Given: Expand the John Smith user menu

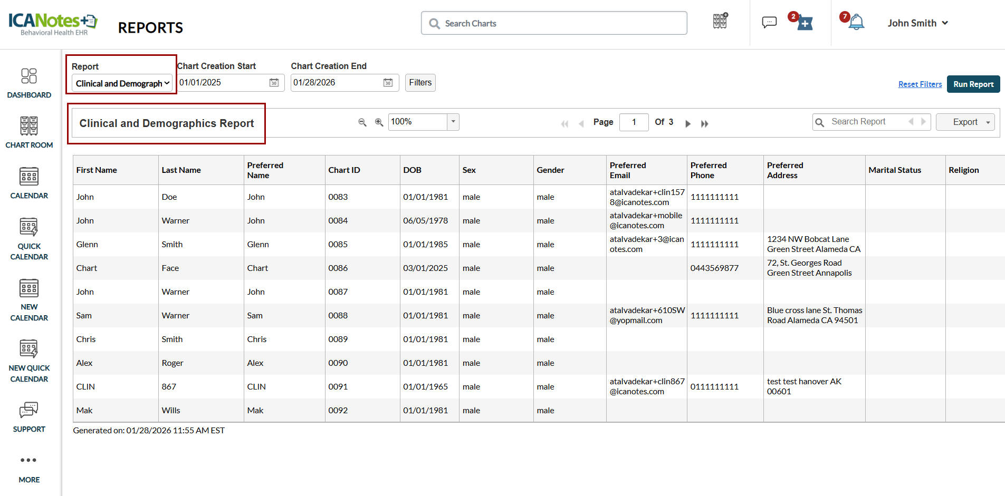Looking at the screenshot, I should point(917,23).
